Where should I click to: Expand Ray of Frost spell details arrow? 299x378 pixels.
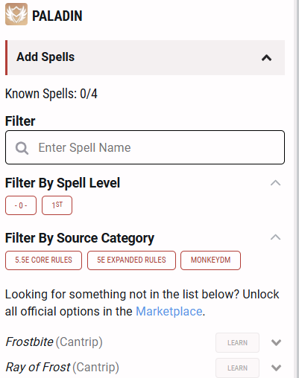pos(276,368)
